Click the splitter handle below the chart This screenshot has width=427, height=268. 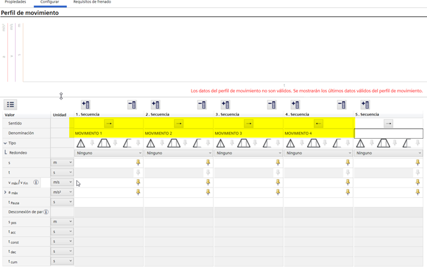[x=61, y=96]
